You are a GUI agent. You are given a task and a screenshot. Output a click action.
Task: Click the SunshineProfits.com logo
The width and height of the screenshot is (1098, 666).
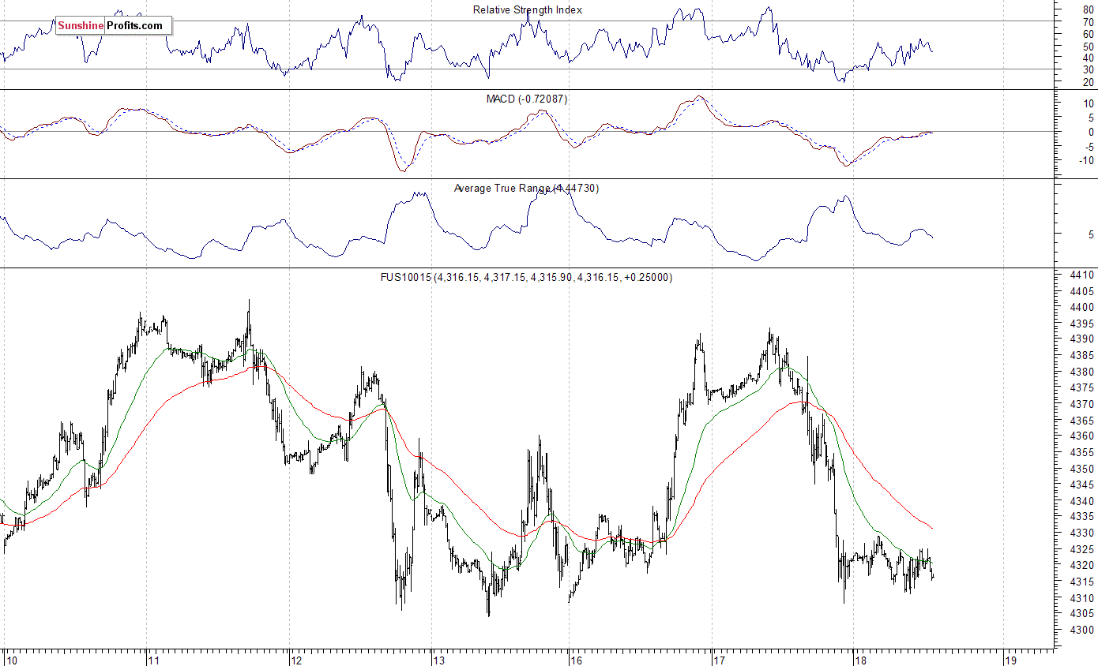114,25
